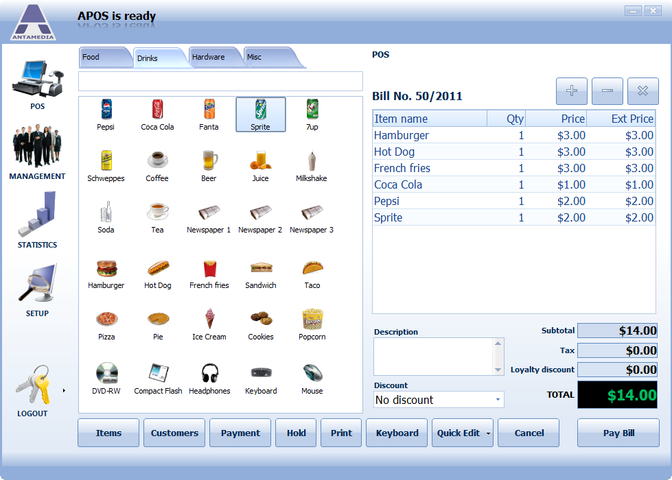Add a Hamburger from item grid
This screenshot has width=672, height=480.
pyautogui.click(x=106, y=274)
